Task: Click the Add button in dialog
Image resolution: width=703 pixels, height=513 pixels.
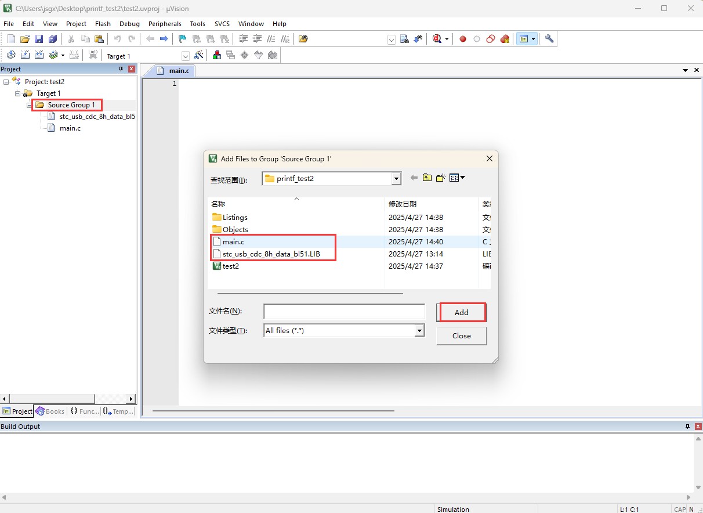Action: pyautogui.click(x=462, y=312)
